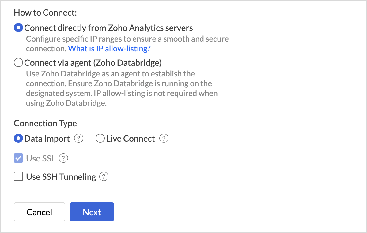This screenshot has width=367, height=233.
Task: Click the help icon next to Data Import
Action: tap(79, 139)
